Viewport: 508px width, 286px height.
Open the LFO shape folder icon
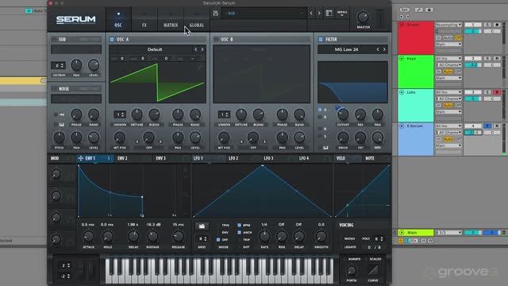click(x=202, y=226)
